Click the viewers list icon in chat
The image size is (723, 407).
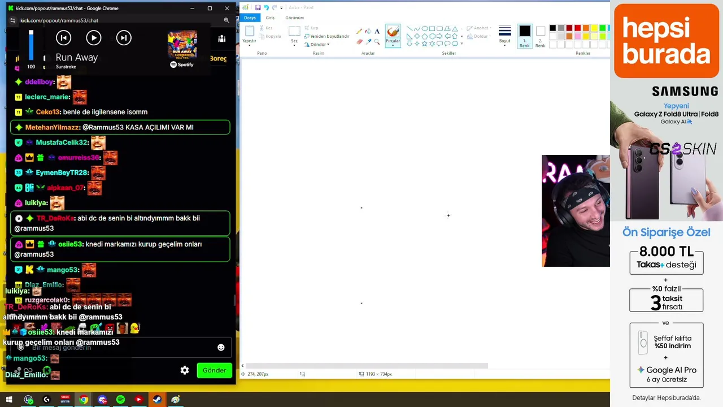pyautogui.click(x=221, y=38)
